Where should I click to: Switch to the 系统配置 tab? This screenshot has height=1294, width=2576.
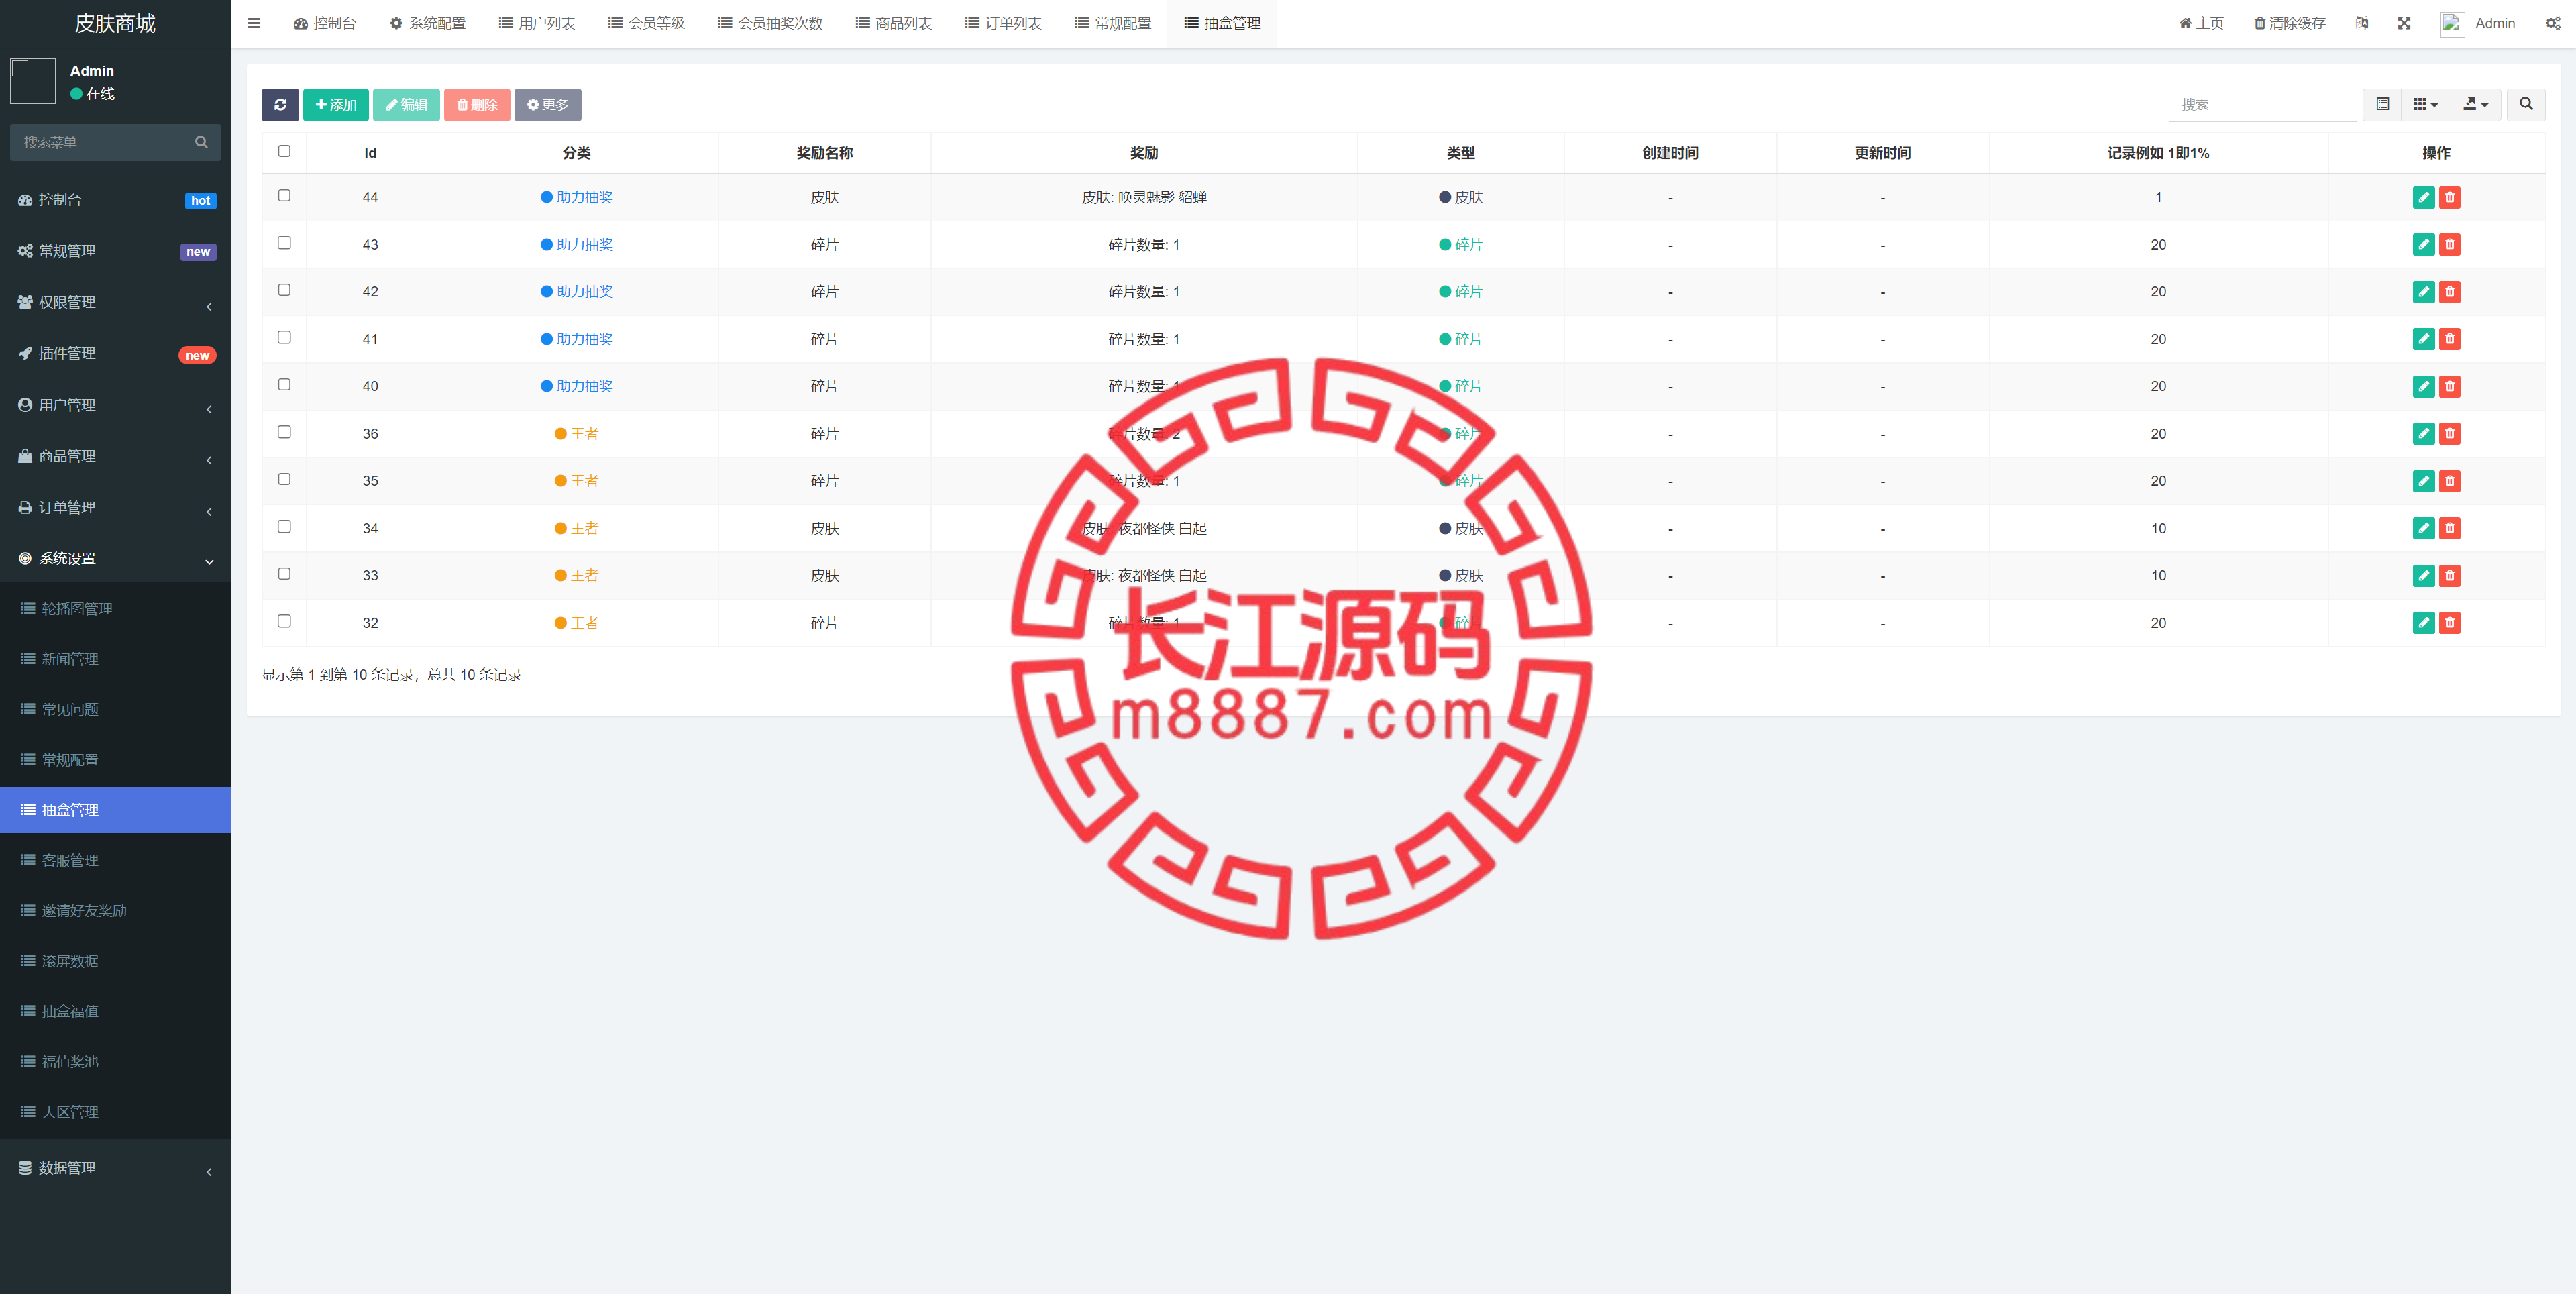428,23
